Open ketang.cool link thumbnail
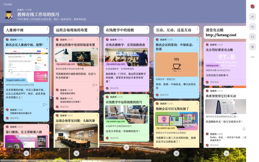This screenshot has height=162, width=259. [225, 60]
